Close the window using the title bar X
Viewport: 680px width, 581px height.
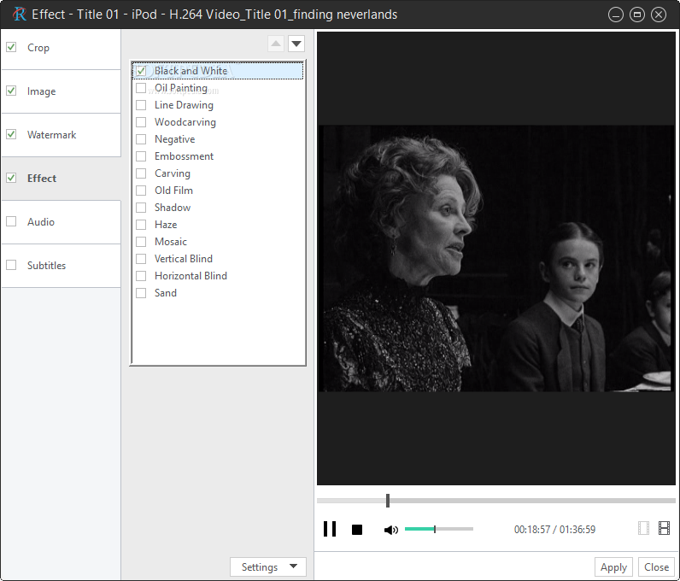(659, 15)
